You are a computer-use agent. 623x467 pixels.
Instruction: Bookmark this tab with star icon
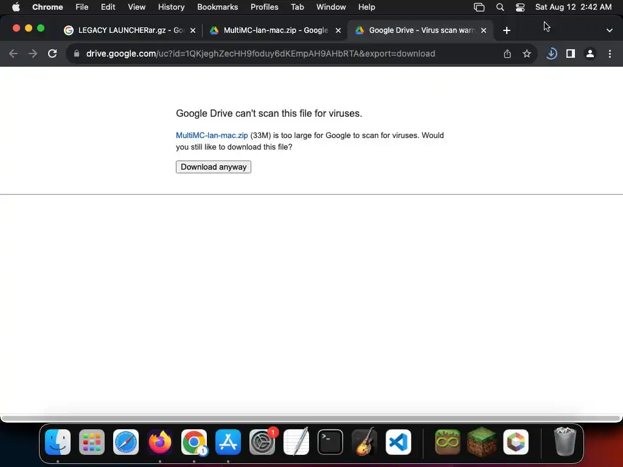point(527,54)
